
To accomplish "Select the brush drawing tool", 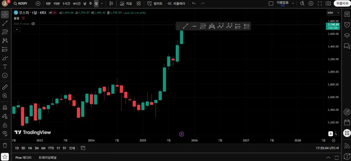I will 5,58.
